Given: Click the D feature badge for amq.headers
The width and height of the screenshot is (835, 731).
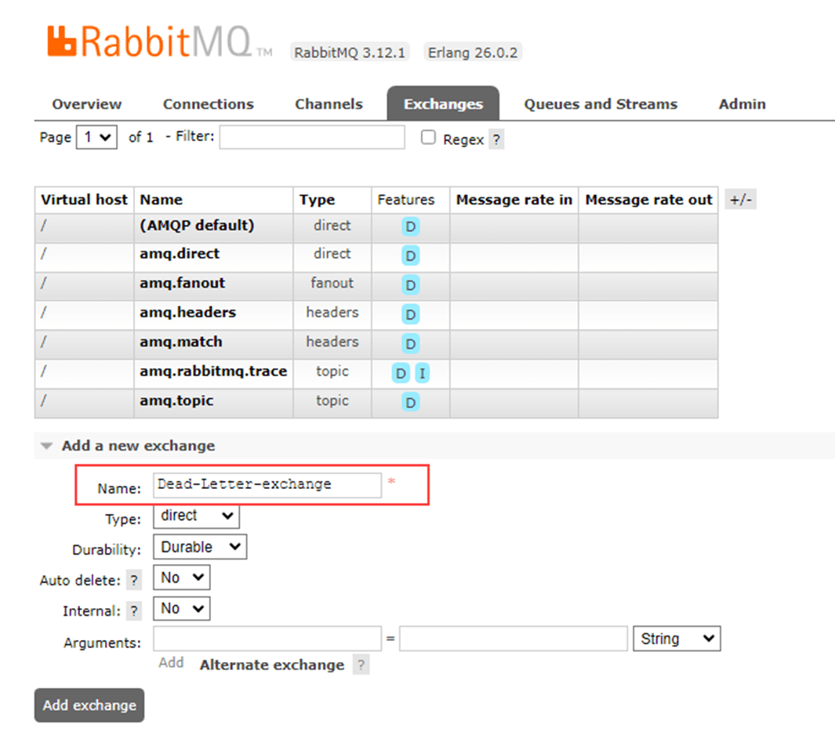Looking at the screenshot, I should [x=411, y=314].
